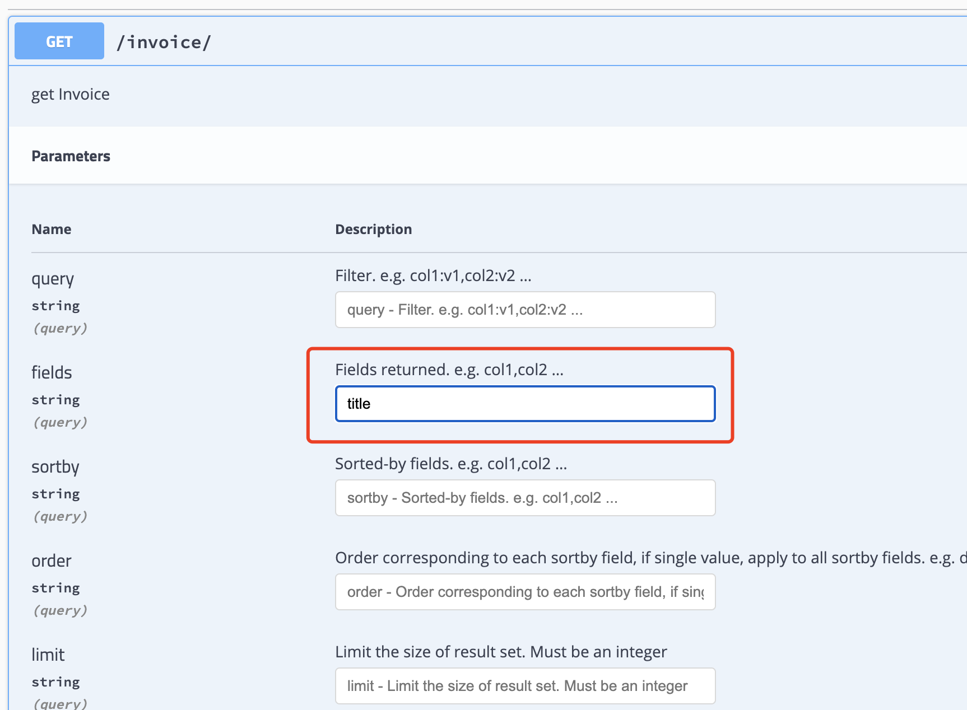967x710 pixels.
Task: Click the Filter description text above query input
Action: pos(433,275)
